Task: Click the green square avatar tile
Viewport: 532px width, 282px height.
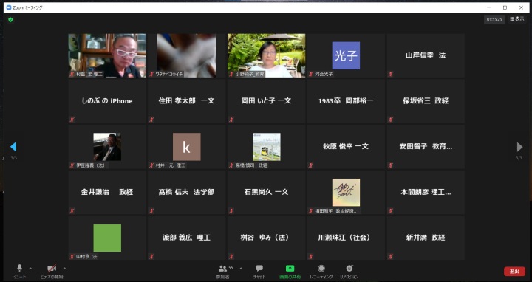Action: [107, 238]
